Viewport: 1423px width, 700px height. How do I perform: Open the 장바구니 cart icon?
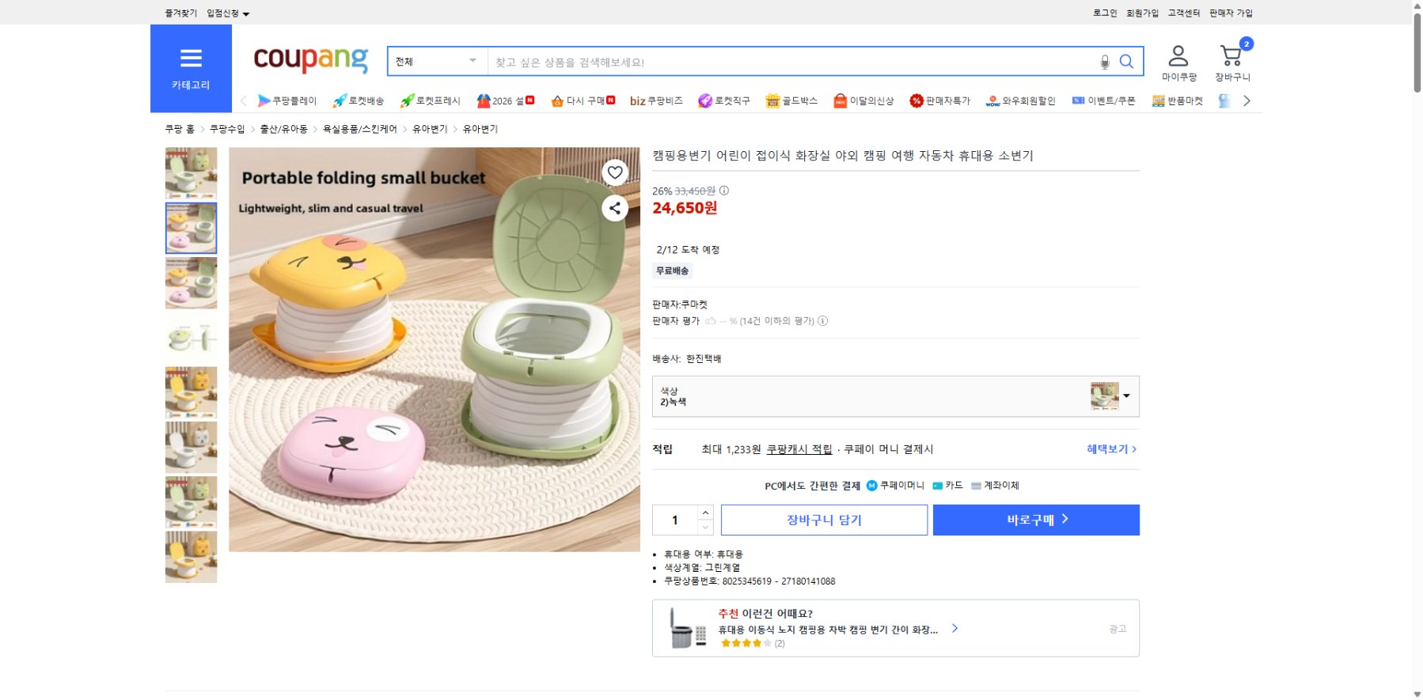(x=1231, y=54)
